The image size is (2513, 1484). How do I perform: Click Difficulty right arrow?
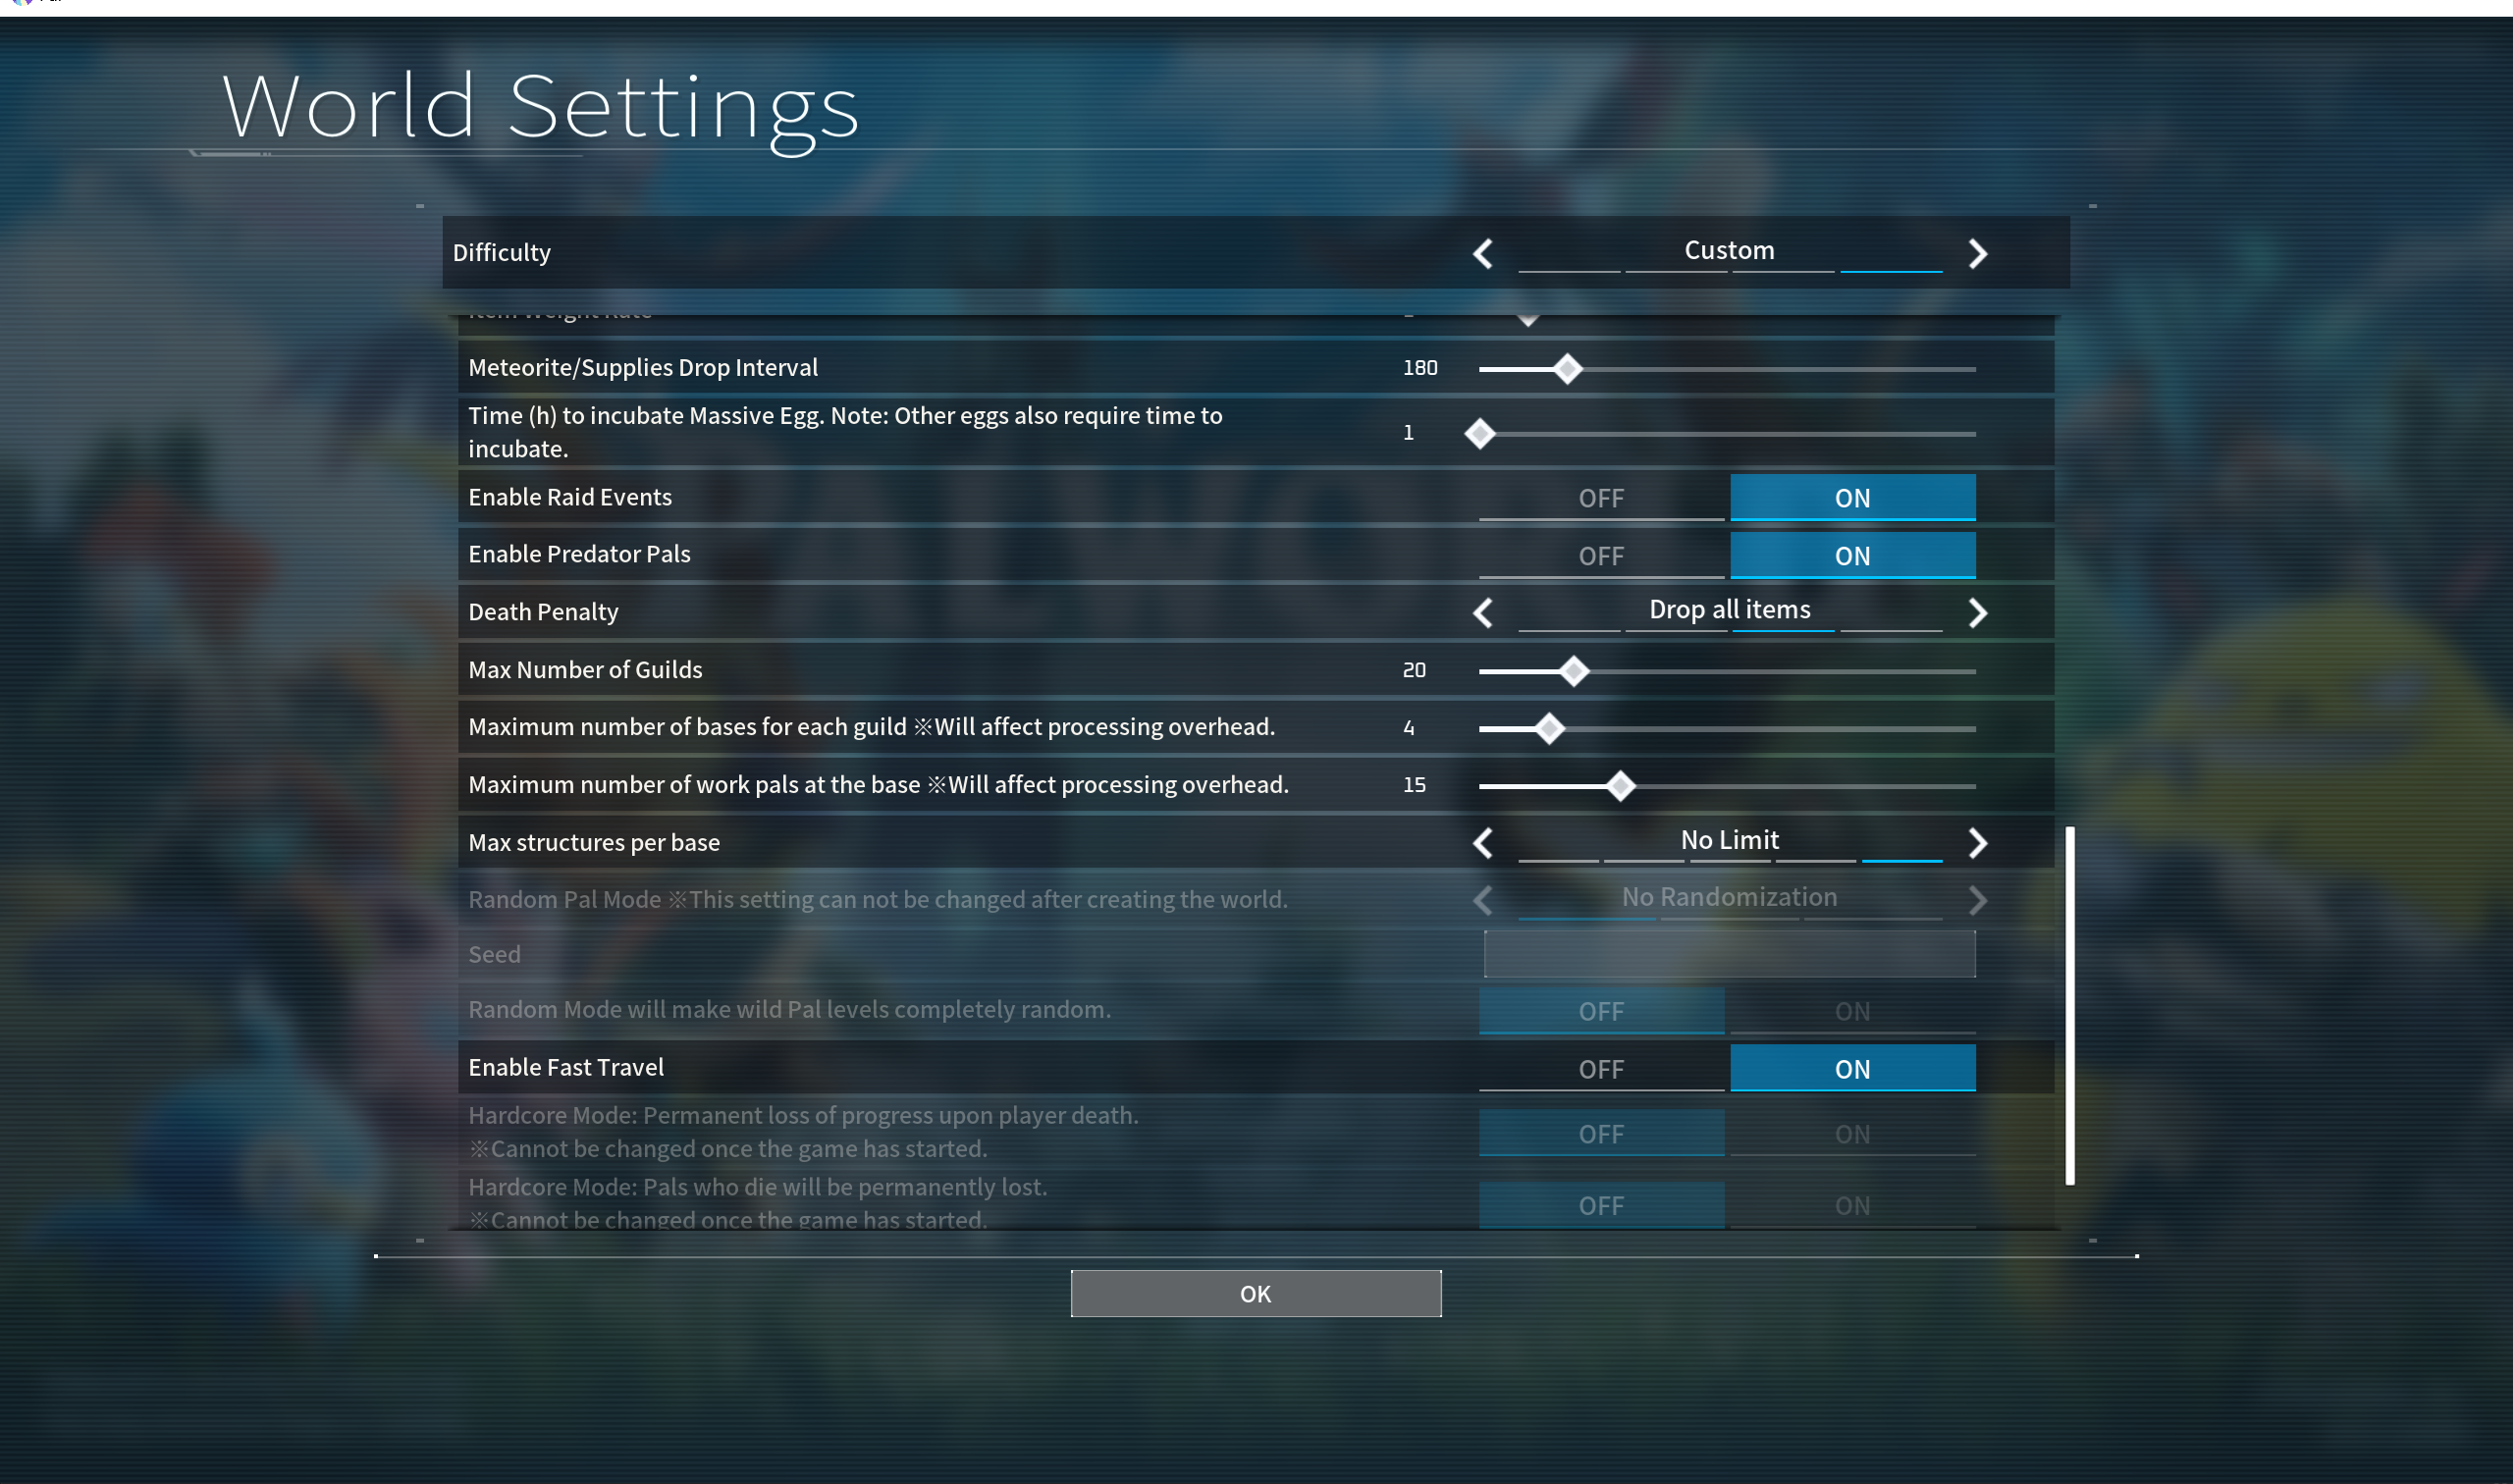point(1977,253)
